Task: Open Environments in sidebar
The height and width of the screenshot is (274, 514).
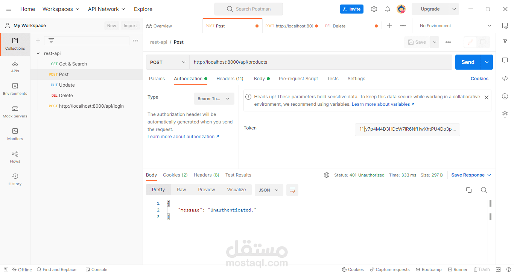Action: [15, 90]
